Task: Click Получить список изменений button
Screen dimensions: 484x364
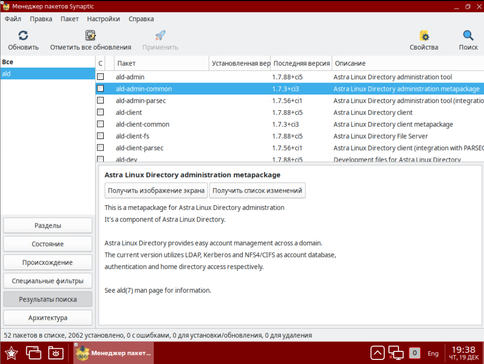Action: tap(257, 191)
